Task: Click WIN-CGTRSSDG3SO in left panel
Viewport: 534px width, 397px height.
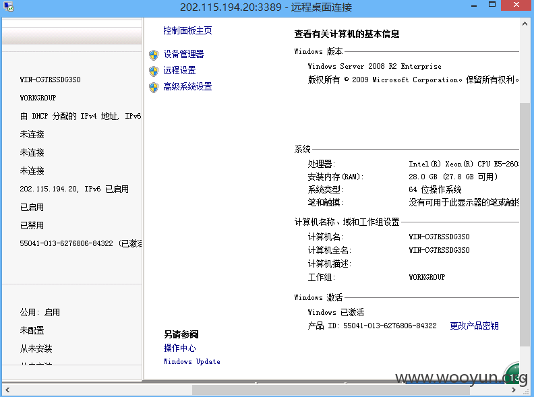Action: coord(50,80)
